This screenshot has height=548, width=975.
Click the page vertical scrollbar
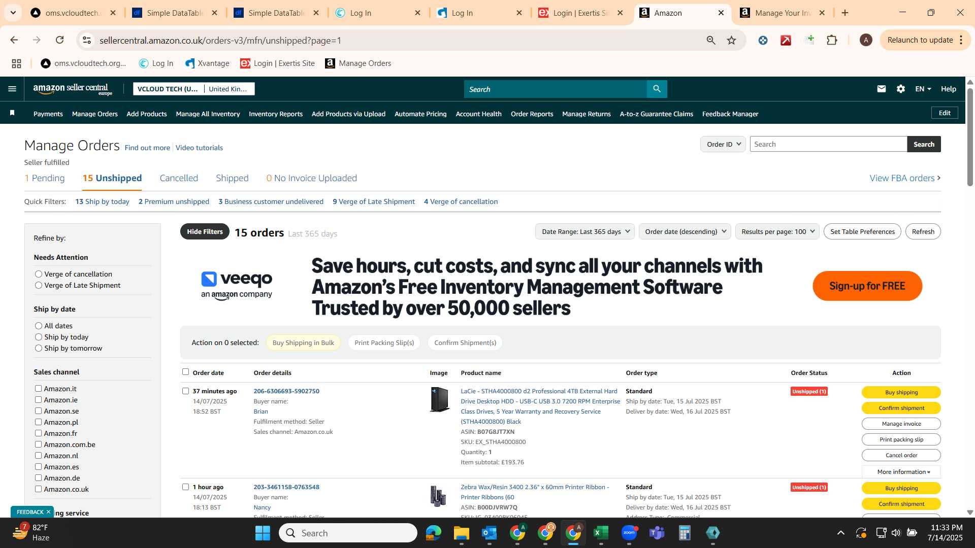(970, 137)
